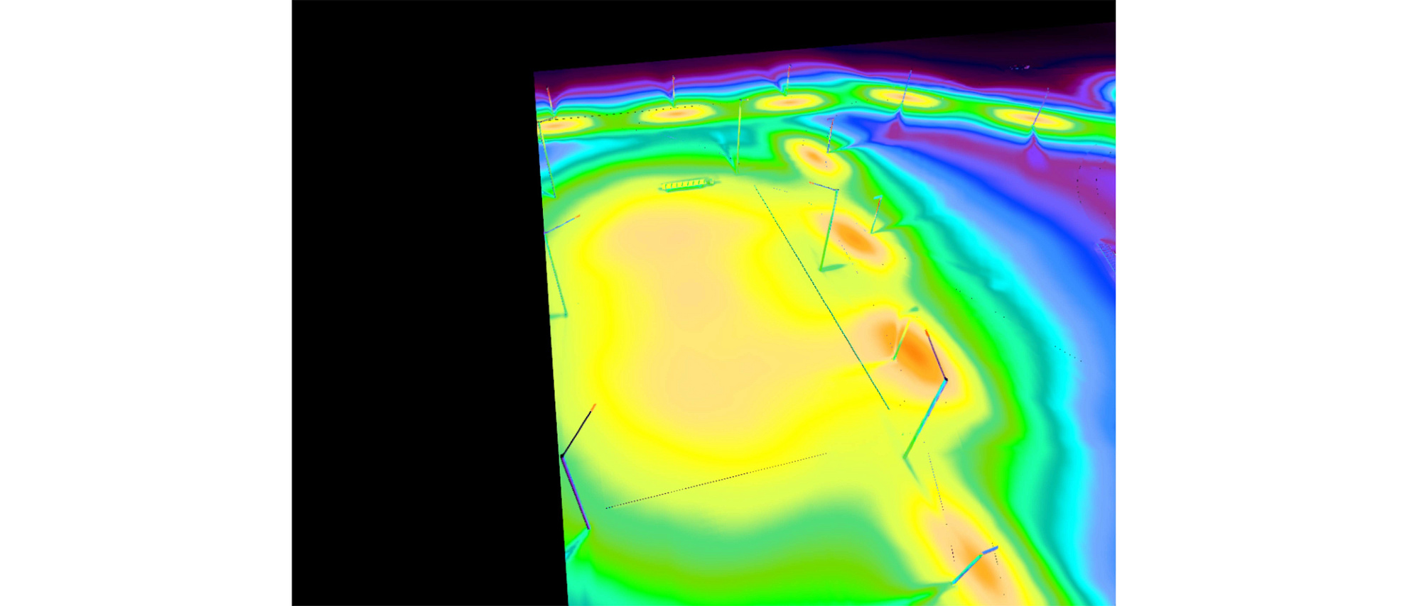Select the L-shaped pole with horizontal arm
The height and width of the screenshot is (606, 1407).
click(x=828, y=227)
